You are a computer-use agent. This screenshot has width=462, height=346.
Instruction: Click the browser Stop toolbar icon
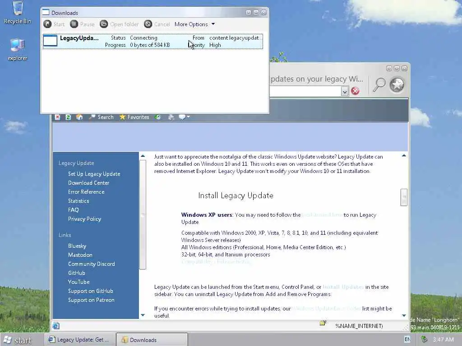click(57, 117)
